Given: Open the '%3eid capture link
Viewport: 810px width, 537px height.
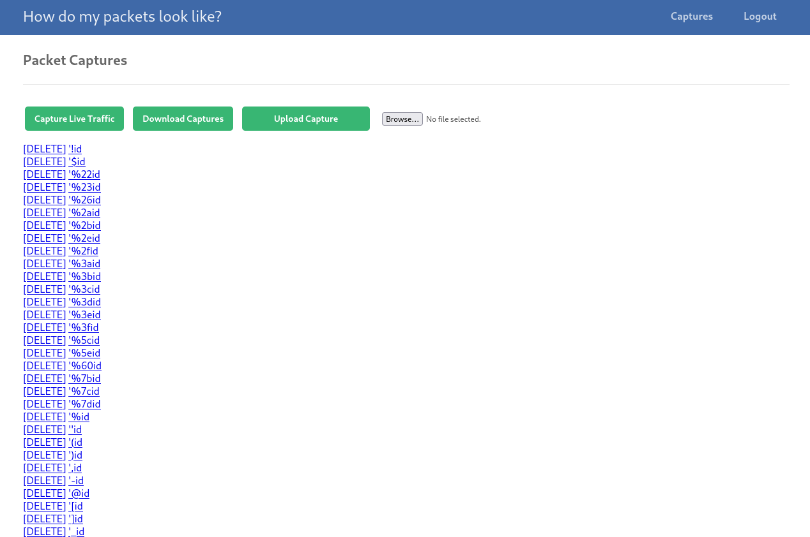Looking at the screenshot, I should pyautogui.click(x=85, y=314).
